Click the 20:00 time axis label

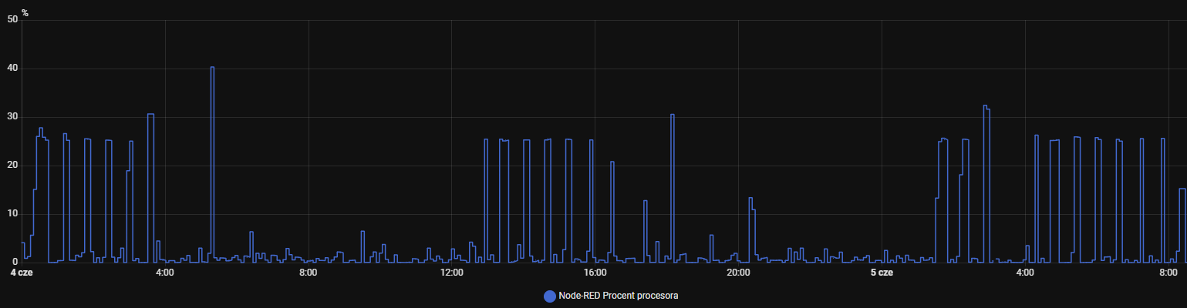(739, 273)
